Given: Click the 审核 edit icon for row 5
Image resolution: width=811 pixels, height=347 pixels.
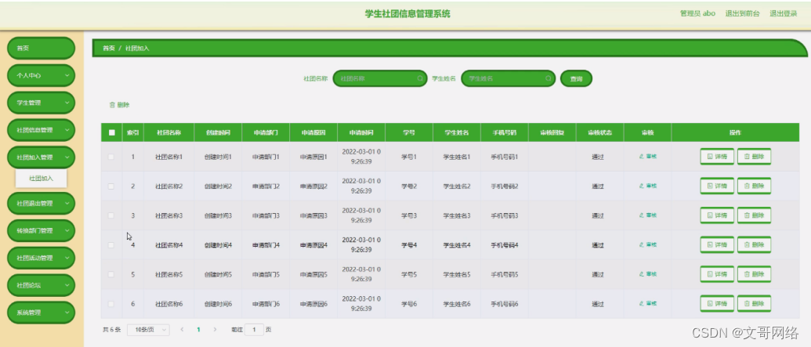Looking at the screenshot, I should 642,274.
